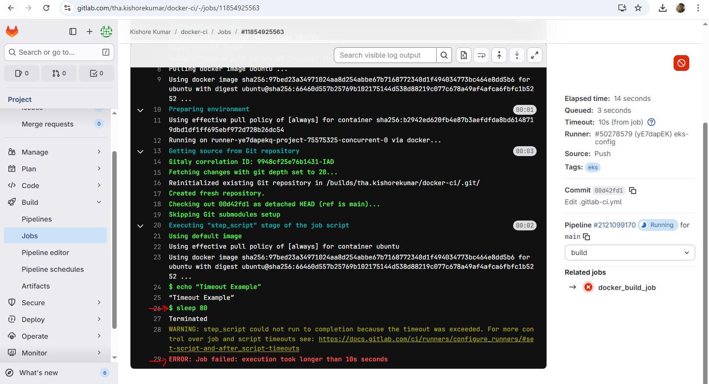Collapse the Getting source from Git section

pyautogui.click(x=140, y=152)
